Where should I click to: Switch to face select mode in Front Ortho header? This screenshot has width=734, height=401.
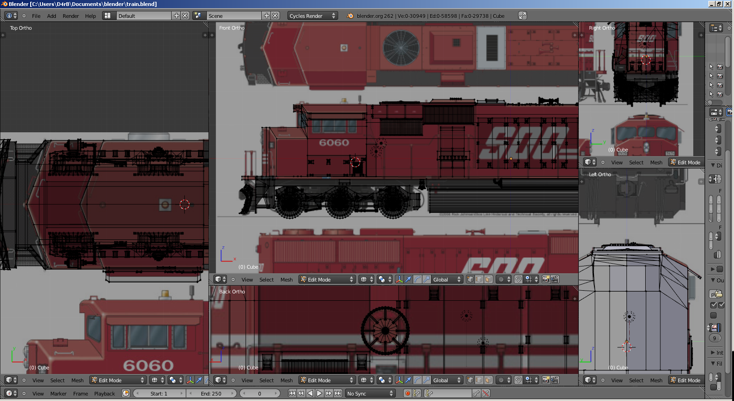(488, 279)
